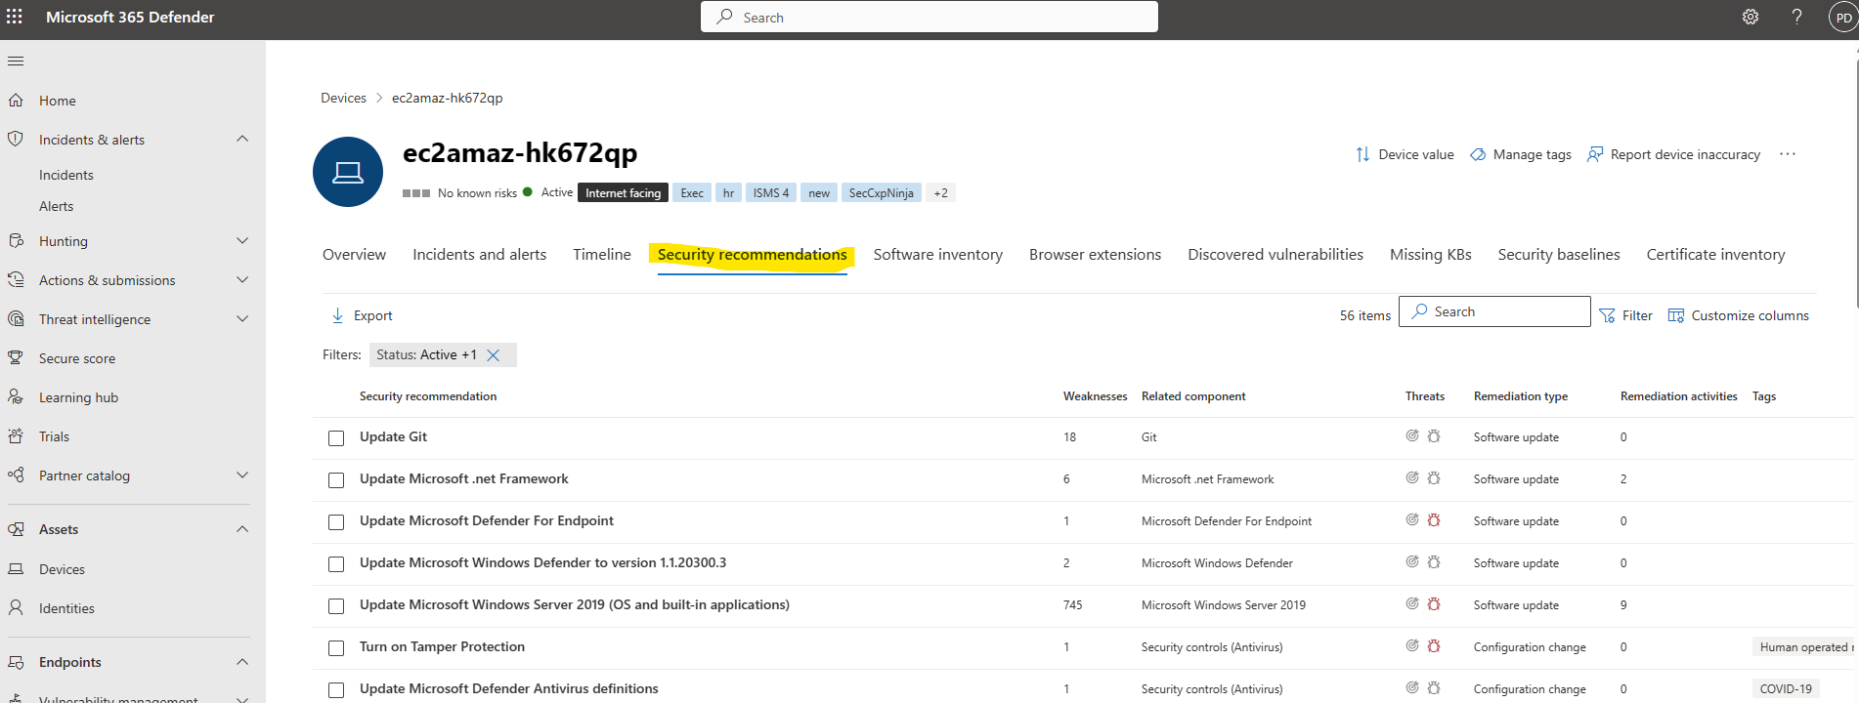Go to Alerts in sidebar

point(57,206)
